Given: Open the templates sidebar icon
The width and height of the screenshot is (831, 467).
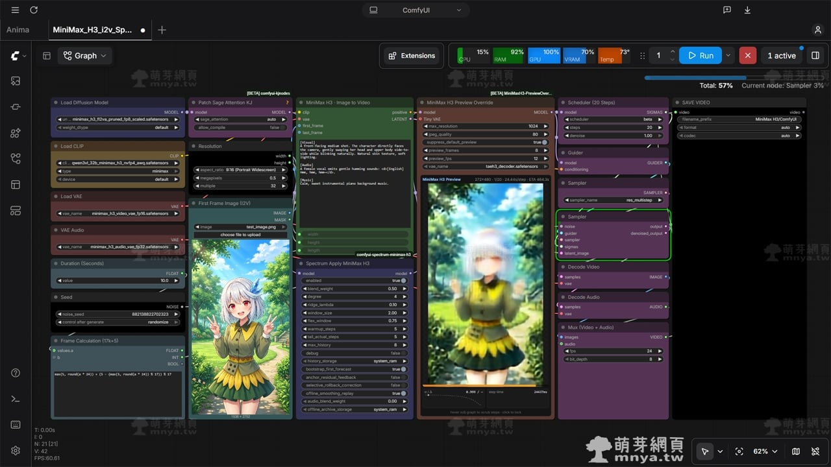Looking at the screenshot, I should 16,185.
